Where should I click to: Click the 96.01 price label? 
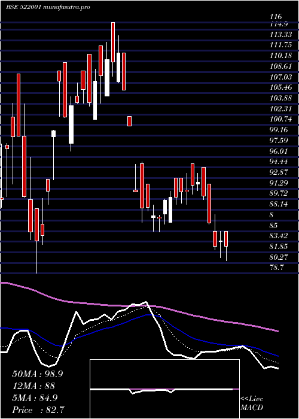point(279,151)
